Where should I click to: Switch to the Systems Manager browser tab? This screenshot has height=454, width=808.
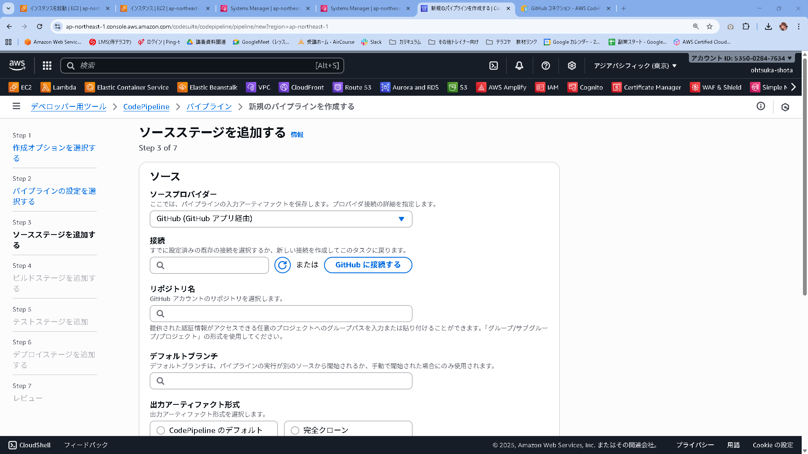(265, 8)
